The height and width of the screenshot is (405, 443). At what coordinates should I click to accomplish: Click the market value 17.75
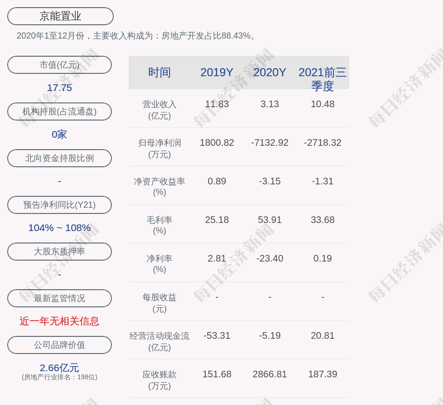tap(60, 88)
